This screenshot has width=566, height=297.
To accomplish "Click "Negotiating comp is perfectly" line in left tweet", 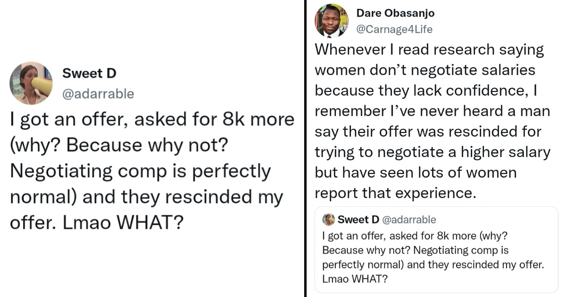I will point(140,171).
